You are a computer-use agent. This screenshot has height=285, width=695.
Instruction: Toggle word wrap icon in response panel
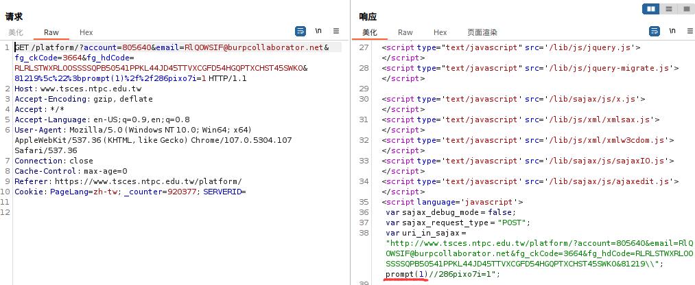click(x=655, y=31)
